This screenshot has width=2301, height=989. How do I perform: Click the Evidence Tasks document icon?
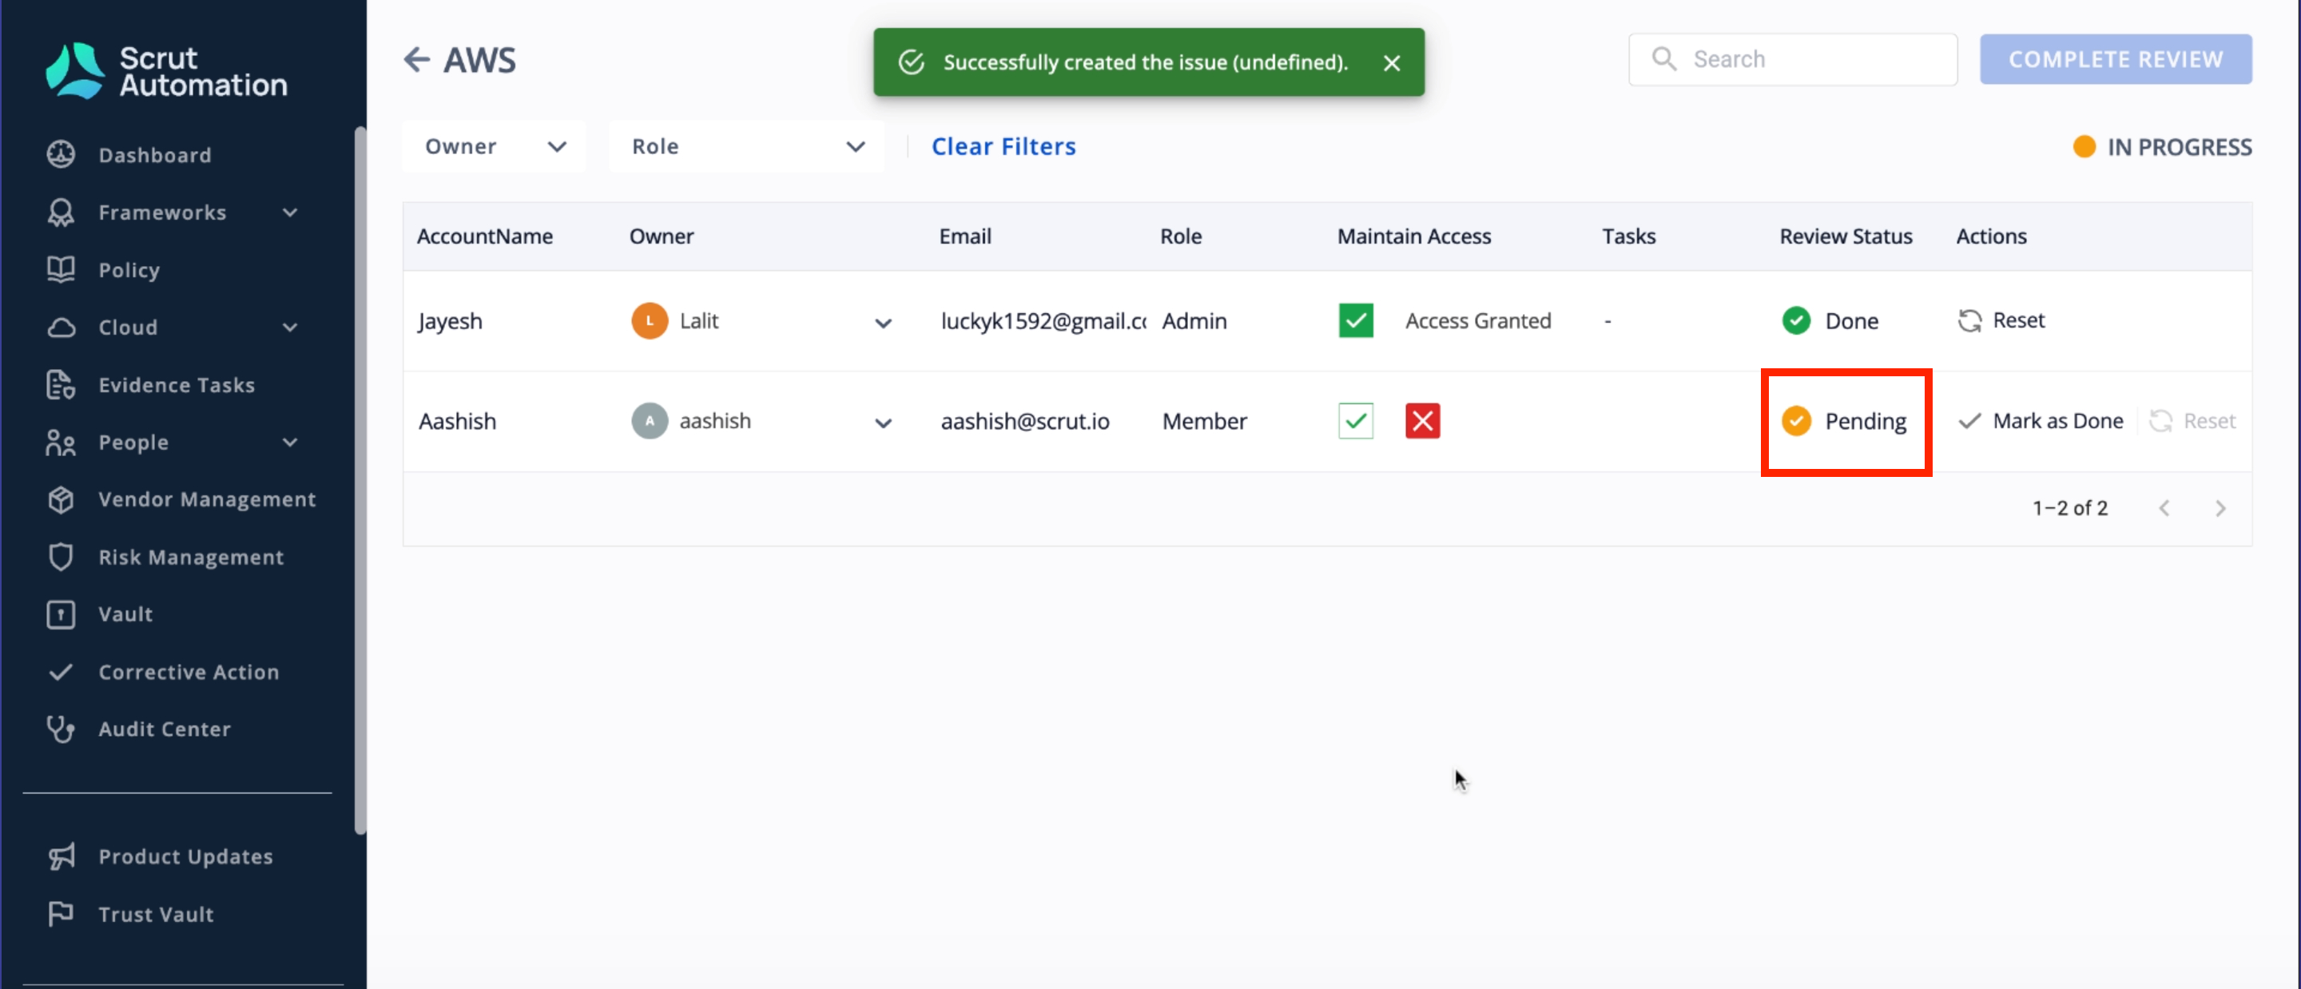coord(61,385)
